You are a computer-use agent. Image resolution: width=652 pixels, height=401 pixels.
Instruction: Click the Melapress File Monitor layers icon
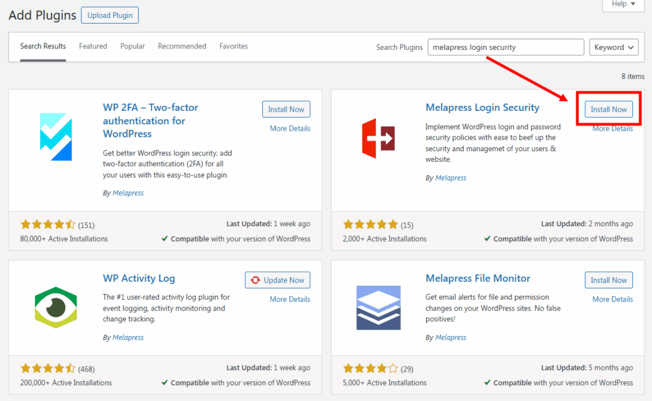(x=378, y=308)
